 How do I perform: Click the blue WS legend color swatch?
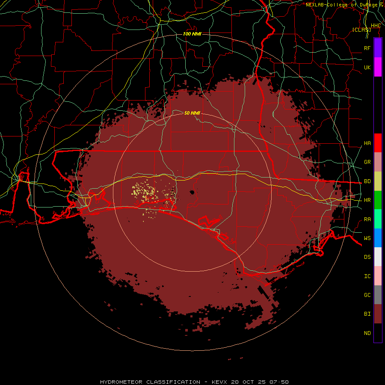378,238
